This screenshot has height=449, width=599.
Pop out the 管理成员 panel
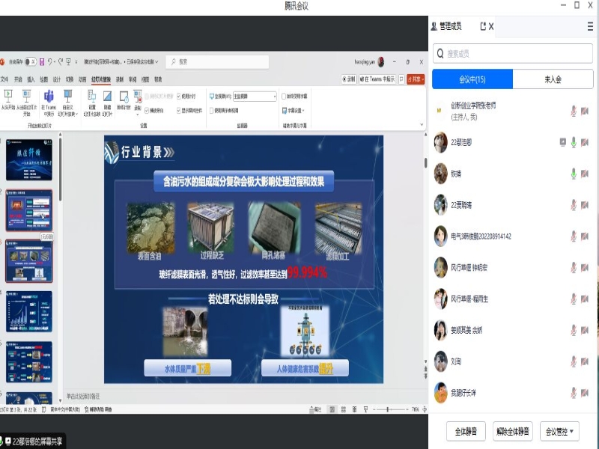[483, 26]
